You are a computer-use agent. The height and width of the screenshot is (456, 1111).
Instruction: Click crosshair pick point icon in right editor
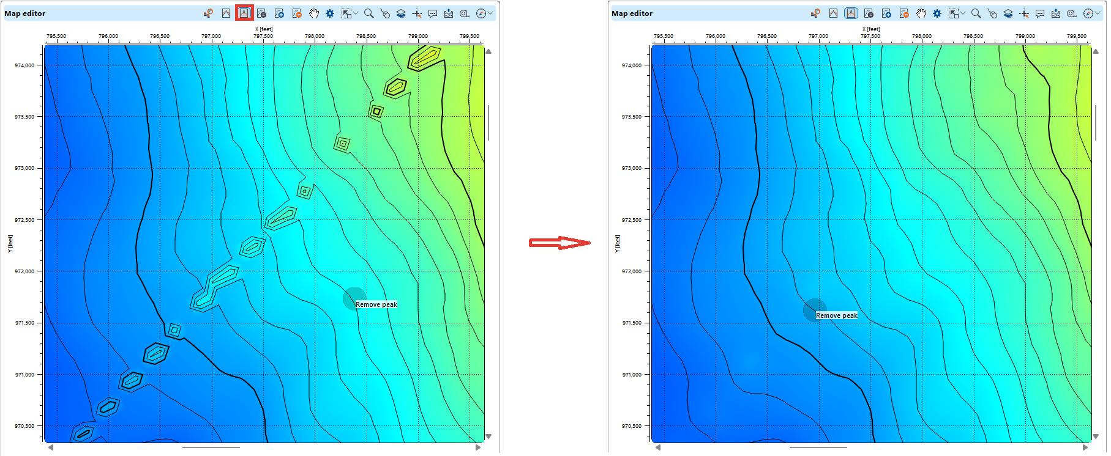point(1024,13)
